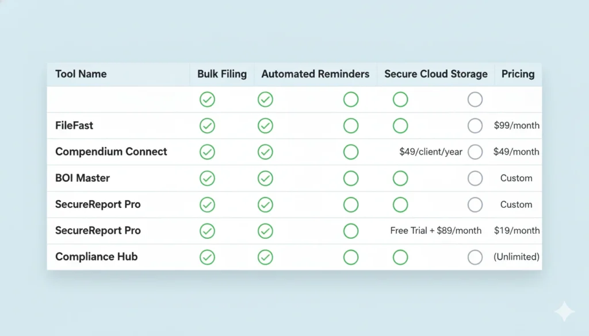
Task: Click BOI Master's Automated Reminders checkmark
Action: 265,178
